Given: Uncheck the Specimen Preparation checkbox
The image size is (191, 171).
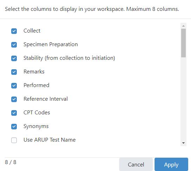Looking at the screenshot, I should click(14, 45).
